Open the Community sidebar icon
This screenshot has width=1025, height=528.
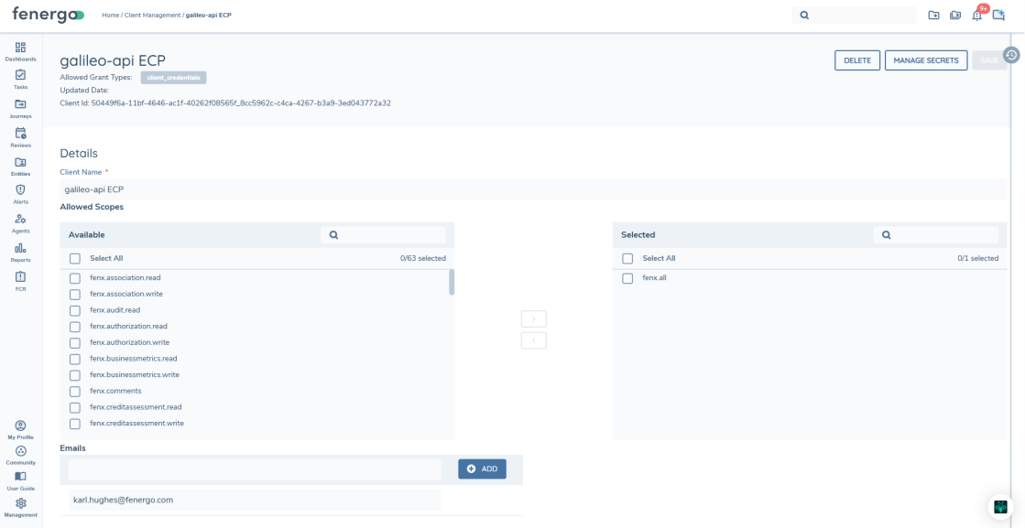tap(20, 451)
